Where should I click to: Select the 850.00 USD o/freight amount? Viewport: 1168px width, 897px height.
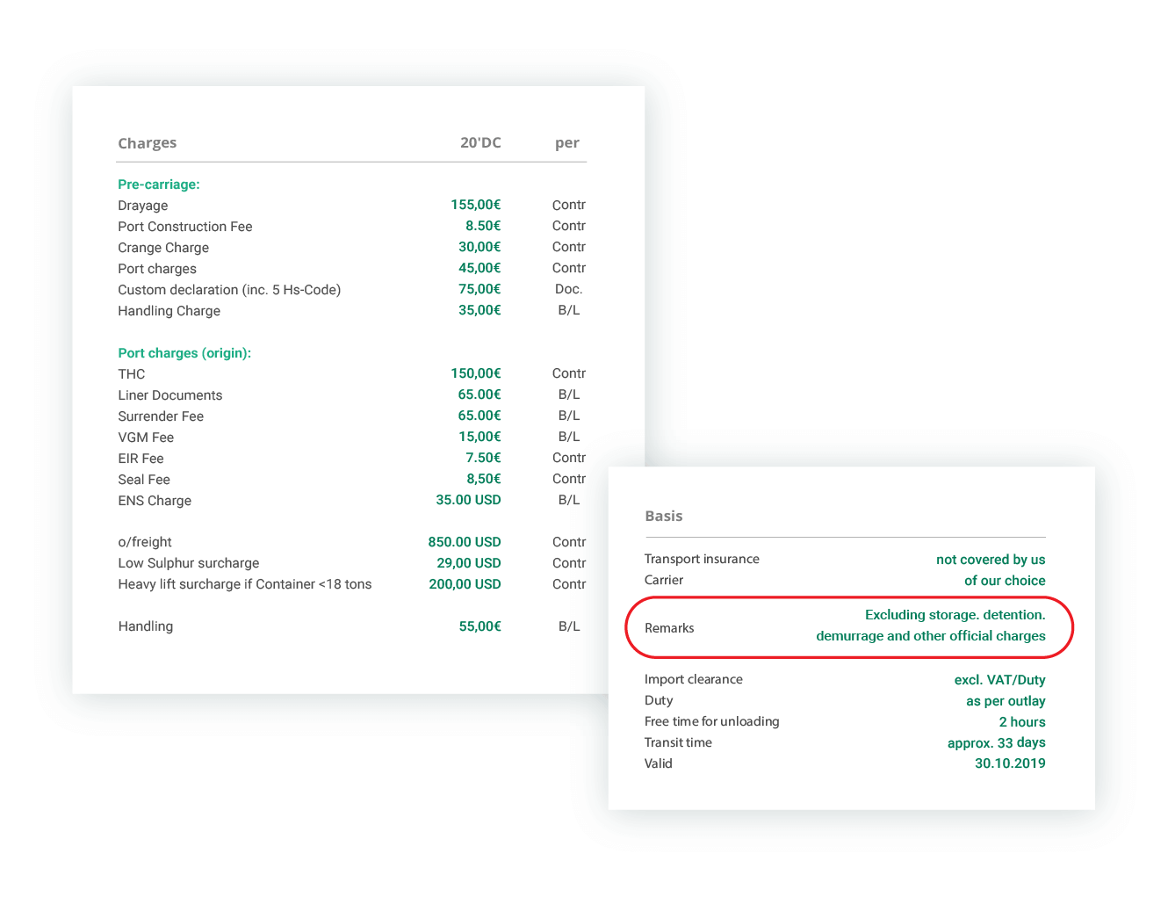point(465,542)
